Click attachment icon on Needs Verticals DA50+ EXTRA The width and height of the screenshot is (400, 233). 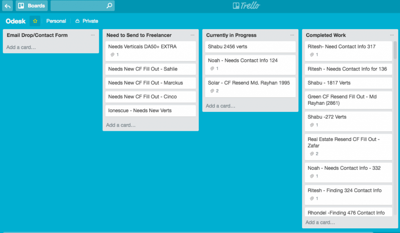click(112, 55)
